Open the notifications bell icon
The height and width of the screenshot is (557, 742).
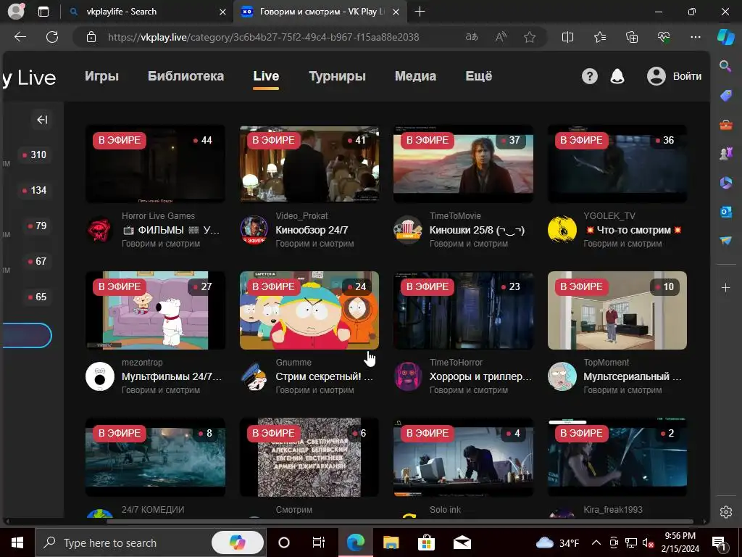pos(617,76)
